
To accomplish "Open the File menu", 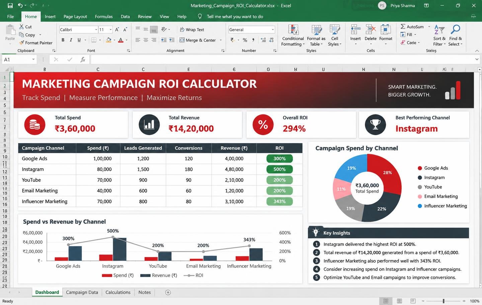I will coord(10,16).
